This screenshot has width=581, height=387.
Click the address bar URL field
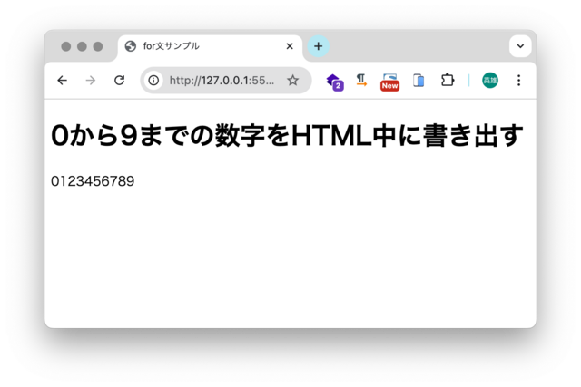tap(222, 81)
